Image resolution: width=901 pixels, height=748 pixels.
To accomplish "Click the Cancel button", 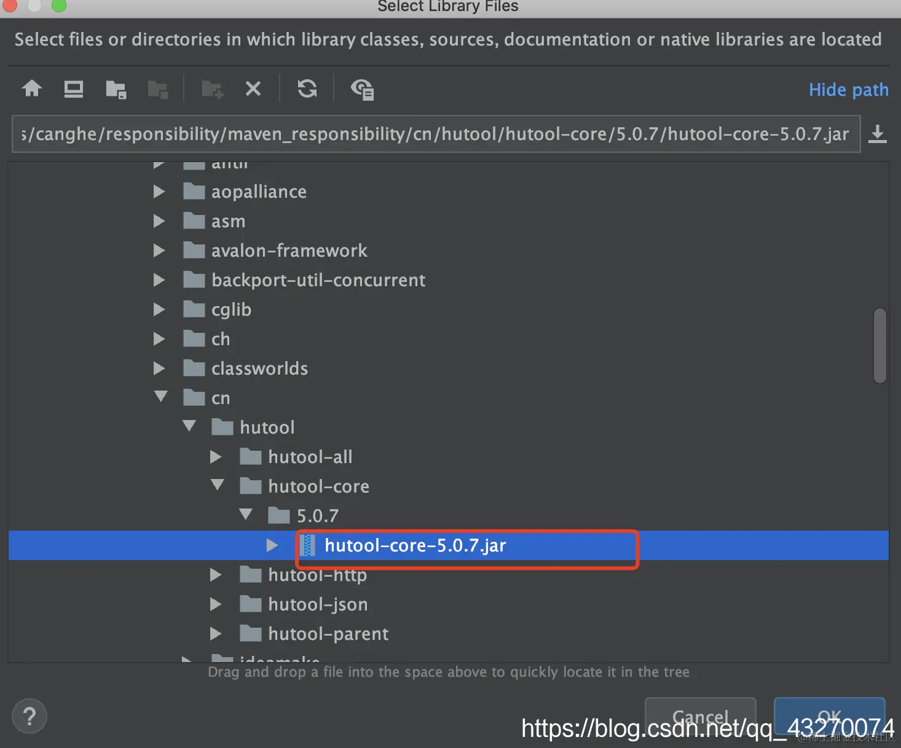I will tap(701, 716).
